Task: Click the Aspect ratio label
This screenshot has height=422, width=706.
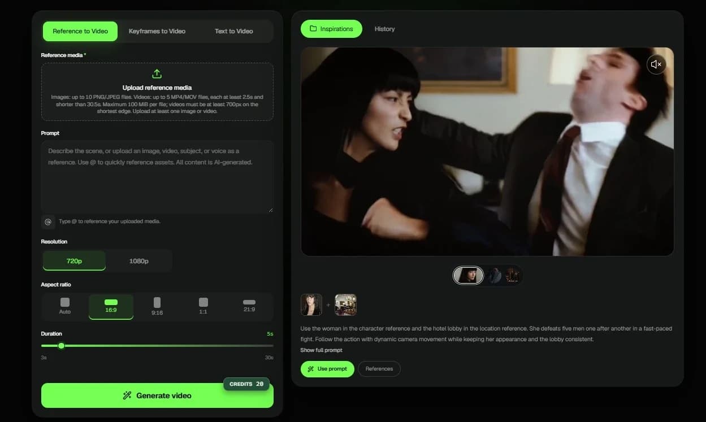Action: tap(56, 285)
